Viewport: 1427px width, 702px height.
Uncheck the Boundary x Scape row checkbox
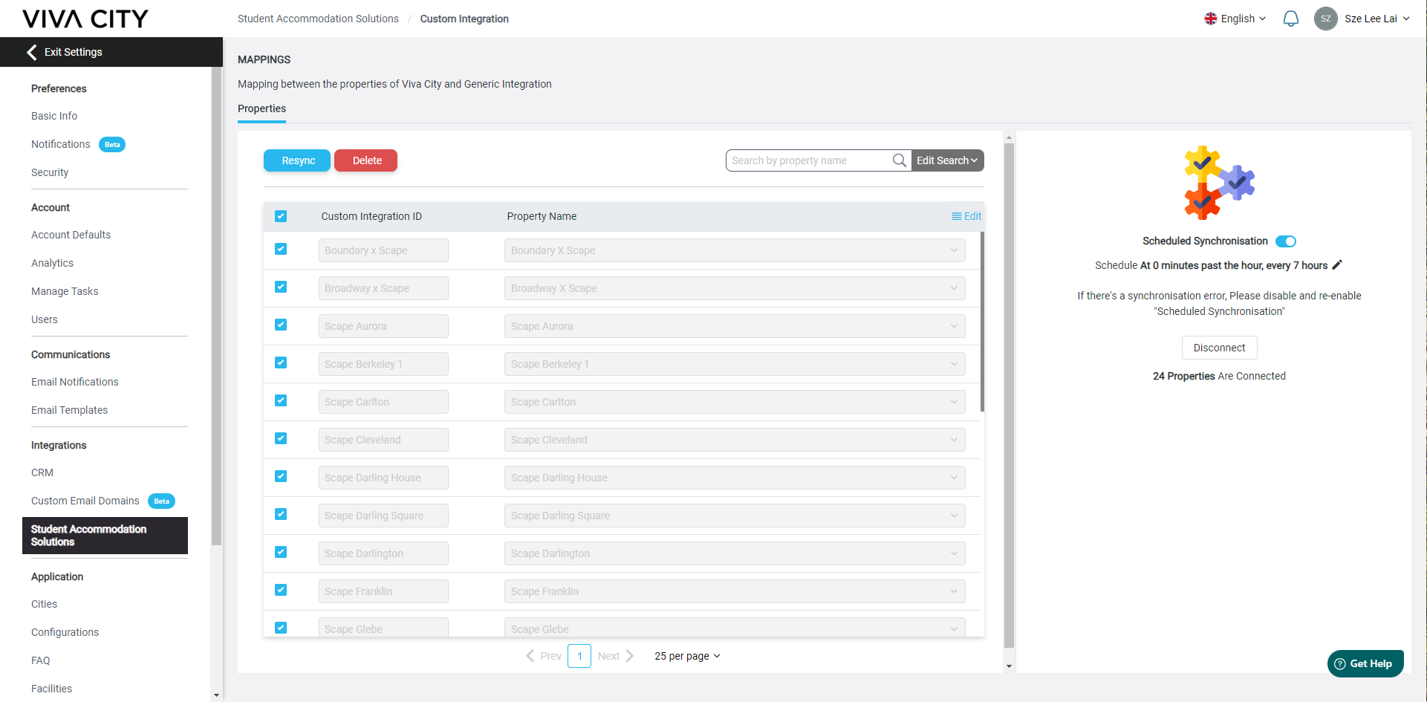pos(281,250)
